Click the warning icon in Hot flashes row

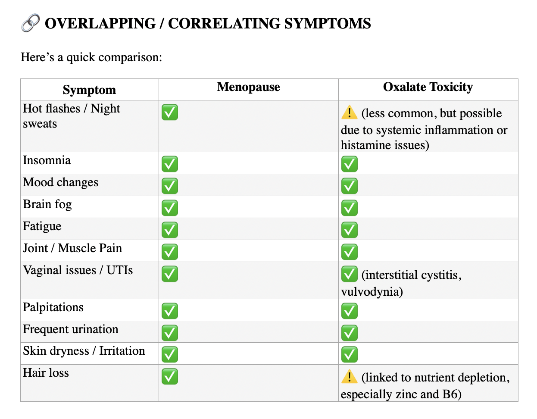[x=349, y=113]
